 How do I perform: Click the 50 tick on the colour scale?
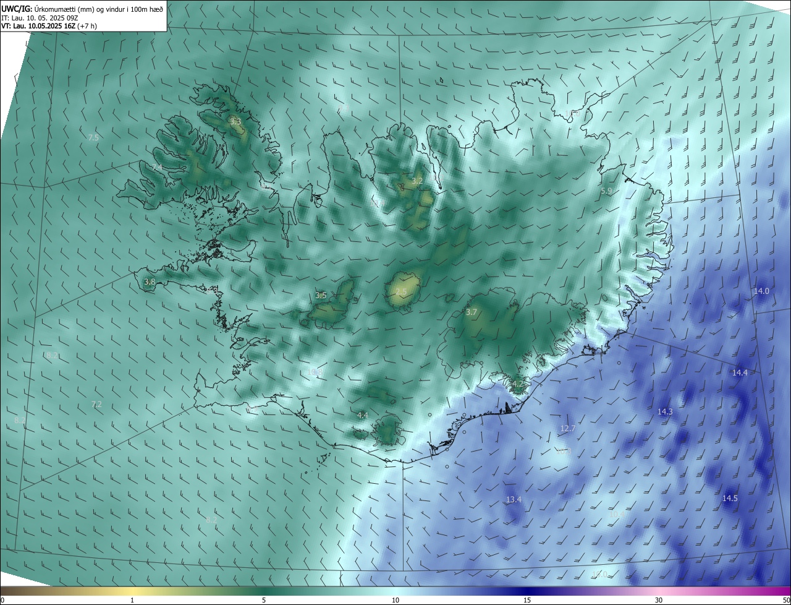pos(786,600)
